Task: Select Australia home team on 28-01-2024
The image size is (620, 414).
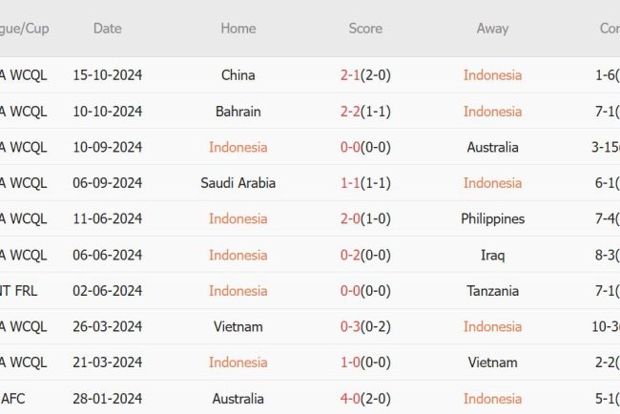Action: (238, 399)
